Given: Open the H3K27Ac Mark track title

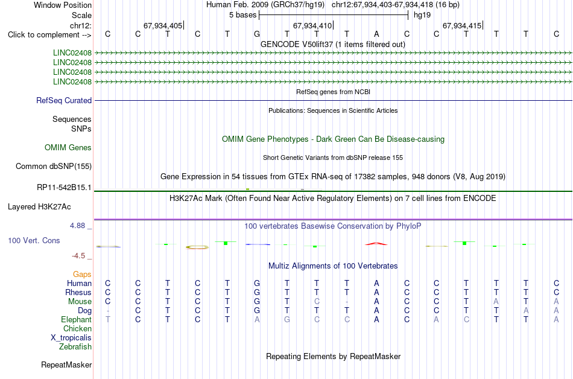Looking at the screenshot, I should tap(333, 199).
